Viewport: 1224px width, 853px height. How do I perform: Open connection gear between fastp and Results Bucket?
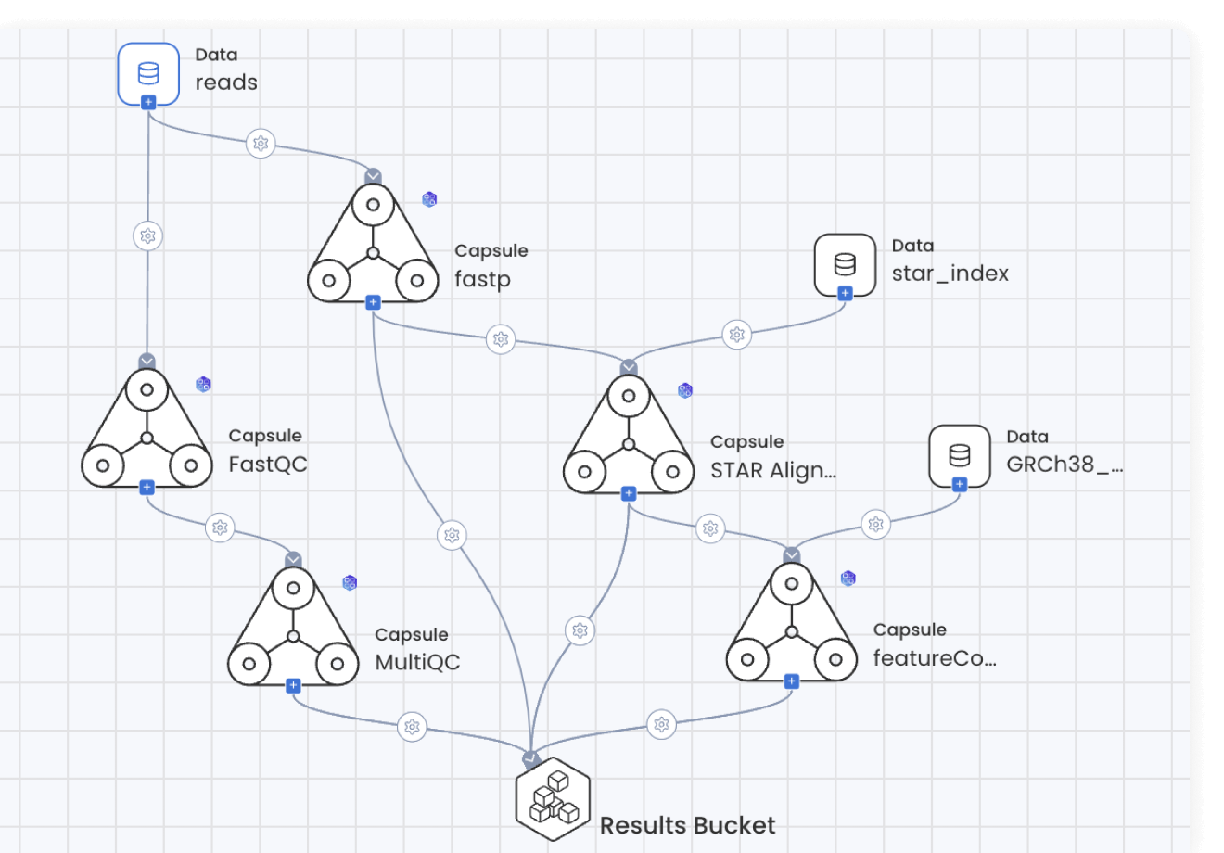[x=452, y=535]
